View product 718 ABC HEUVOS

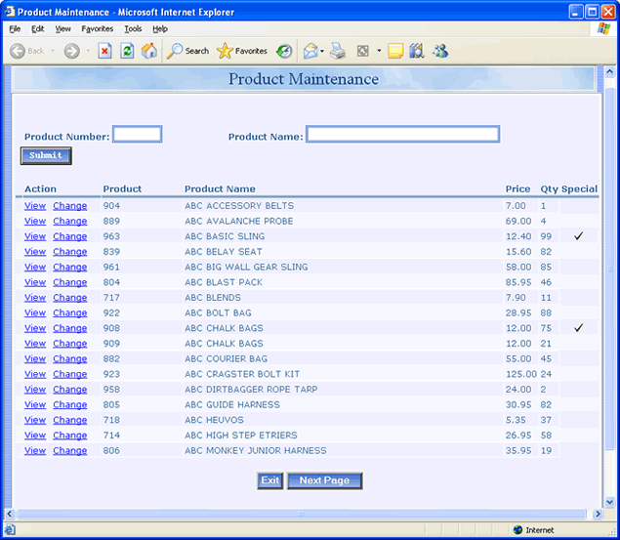pos(35,420)
